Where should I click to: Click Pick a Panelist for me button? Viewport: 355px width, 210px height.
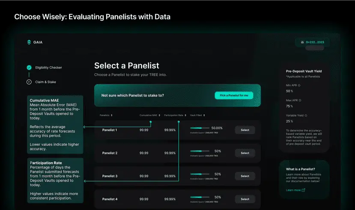click(x=234, y=96)
